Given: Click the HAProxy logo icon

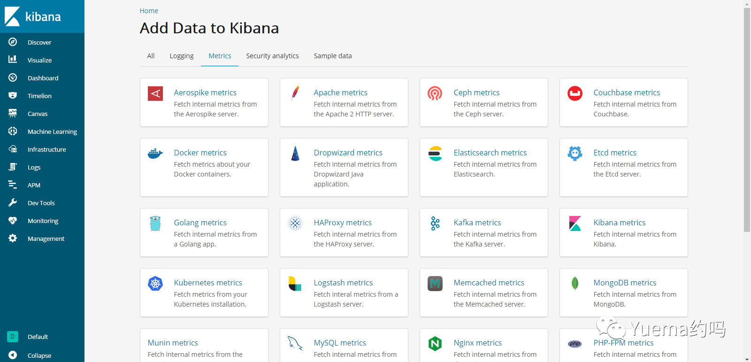Looking at the screenshot, I should (295, 223).
